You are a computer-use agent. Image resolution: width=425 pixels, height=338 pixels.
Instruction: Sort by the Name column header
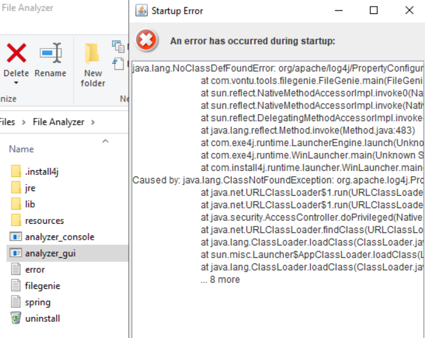[21, 149]
